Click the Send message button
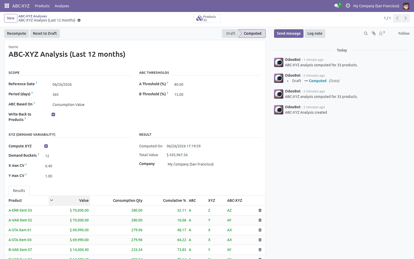The width and height of the screenshot is (414, 259). tap(289, 33)
